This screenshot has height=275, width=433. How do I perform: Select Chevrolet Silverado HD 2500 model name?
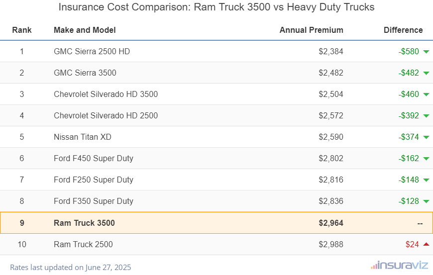click(106, 115)
